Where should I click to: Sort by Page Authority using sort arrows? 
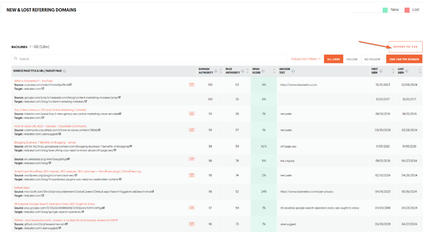[247, 71]
